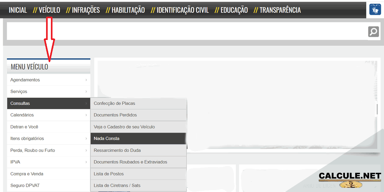Click the magnifier search icon
Viewport: 384px width, 192px height.
point(373,32)
